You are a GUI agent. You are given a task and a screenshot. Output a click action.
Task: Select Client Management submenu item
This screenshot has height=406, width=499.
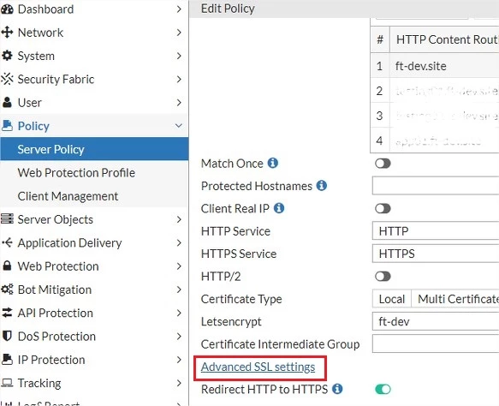pyautogui.click(x=68, y=196)
